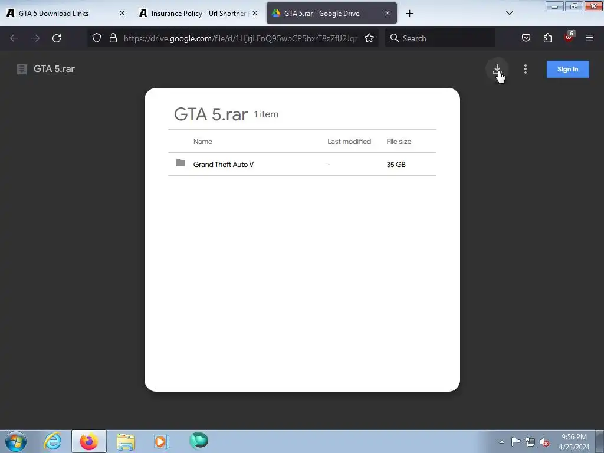Switch to the Insurance Policy - Url Shortner tab
This screenshot has height=453, width=604.
[198, 13]
